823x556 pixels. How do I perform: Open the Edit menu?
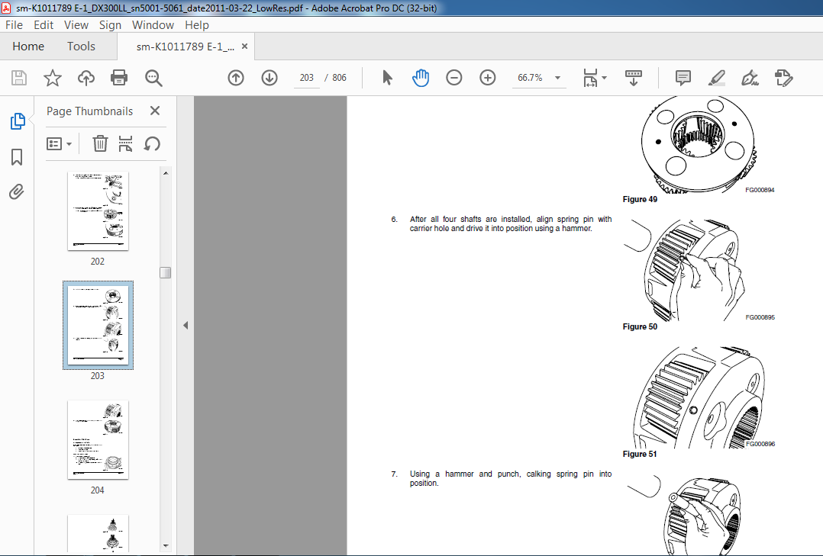[44, 25]
